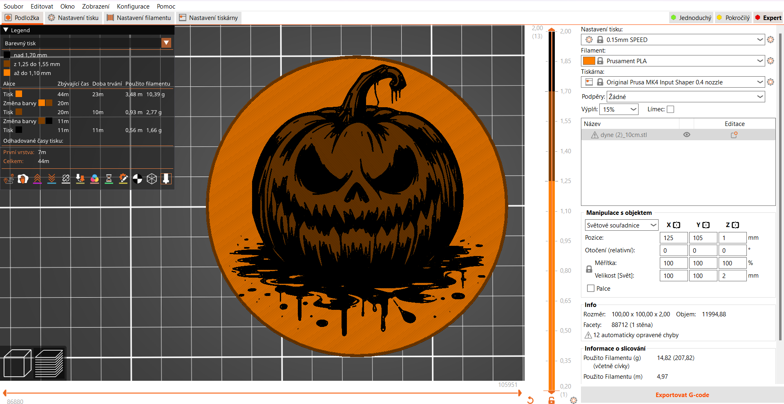Open 0.15mm SPEED print profile dropdown
Viewport: 784px width, 404px height.
[672, 40]
